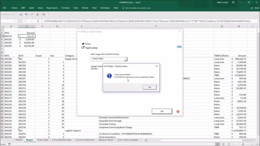
Task: Click the Print Preview icon in Quick Access
Action: 43,15
